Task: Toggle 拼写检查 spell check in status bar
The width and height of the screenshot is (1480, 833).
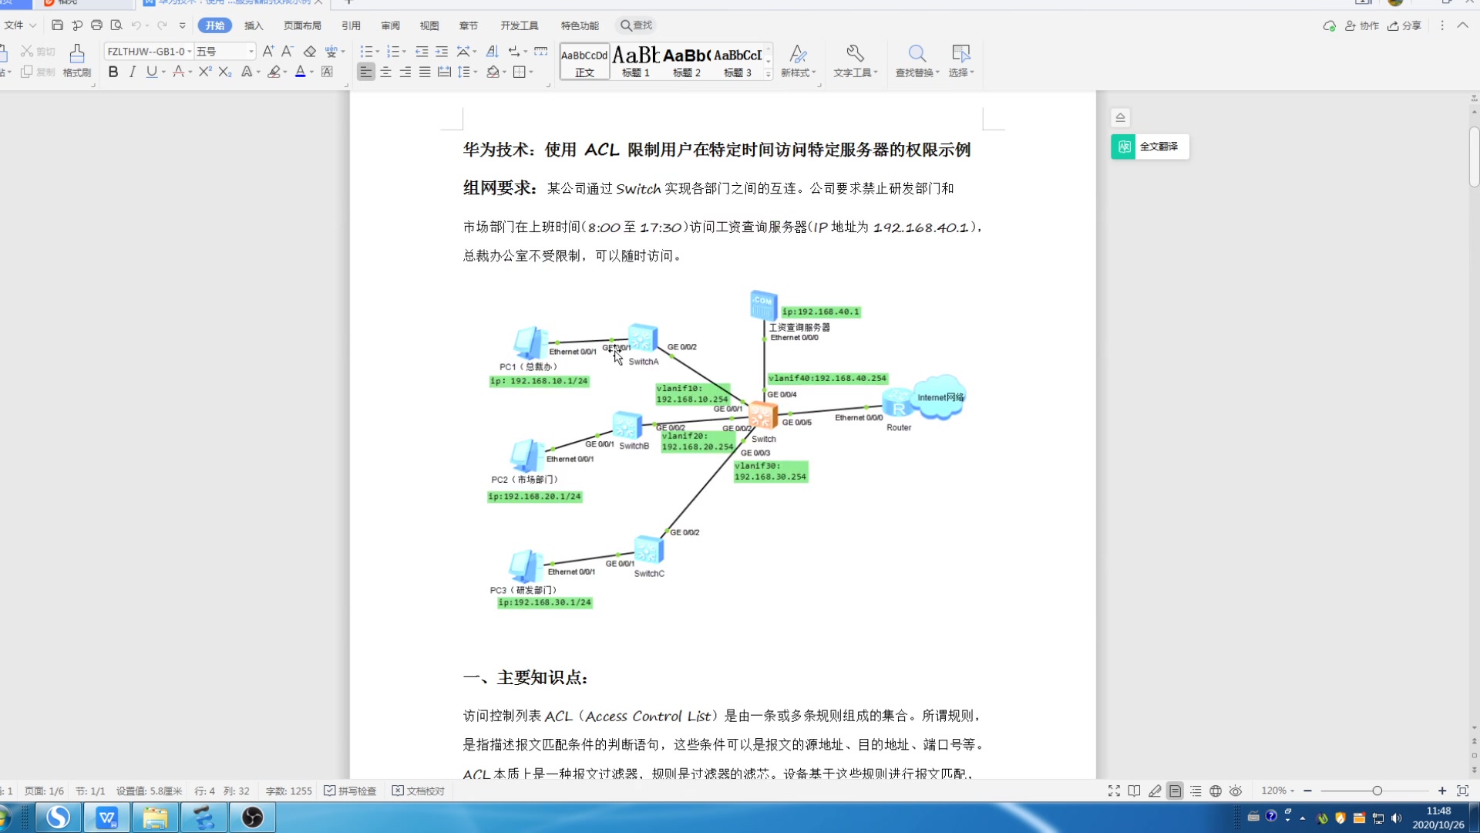Action: (351, 791)
